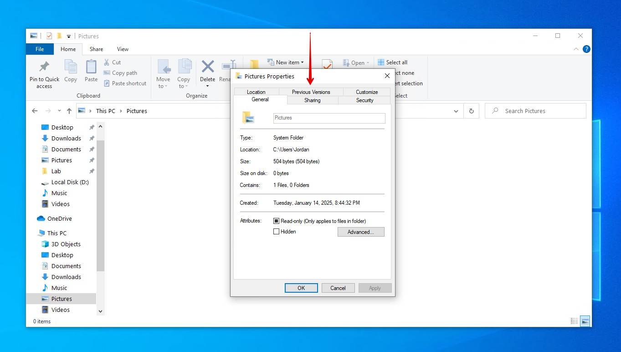This screenshot has height=352, width=621.
Task: Switch to the Sharing tab in Pictures Properties
Action: click(312, 100)
